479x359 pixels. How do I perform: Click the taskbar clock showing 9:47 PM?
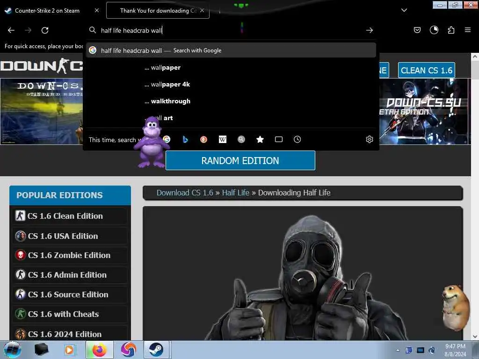click(455, 350)
